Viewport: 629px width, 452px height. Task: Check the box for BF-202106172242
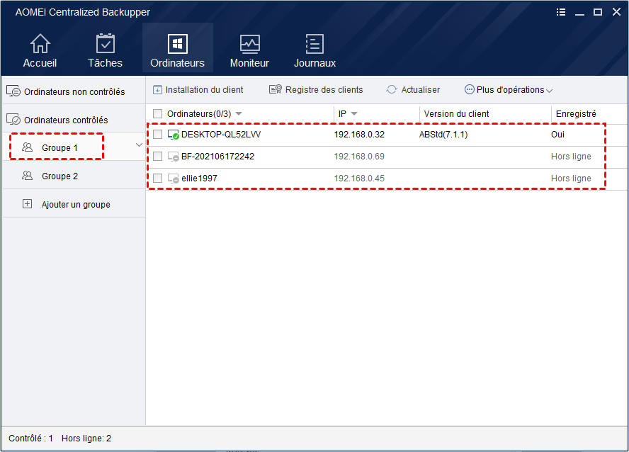coord(158,156)
